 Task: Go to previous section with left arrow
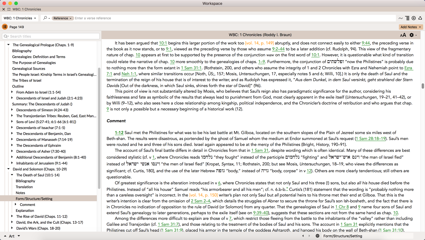pyautogui.click(x=303, y=236)
